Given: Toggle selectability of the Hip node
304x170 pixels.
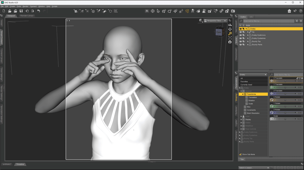Looking at the screenshot, I should 243,32.
